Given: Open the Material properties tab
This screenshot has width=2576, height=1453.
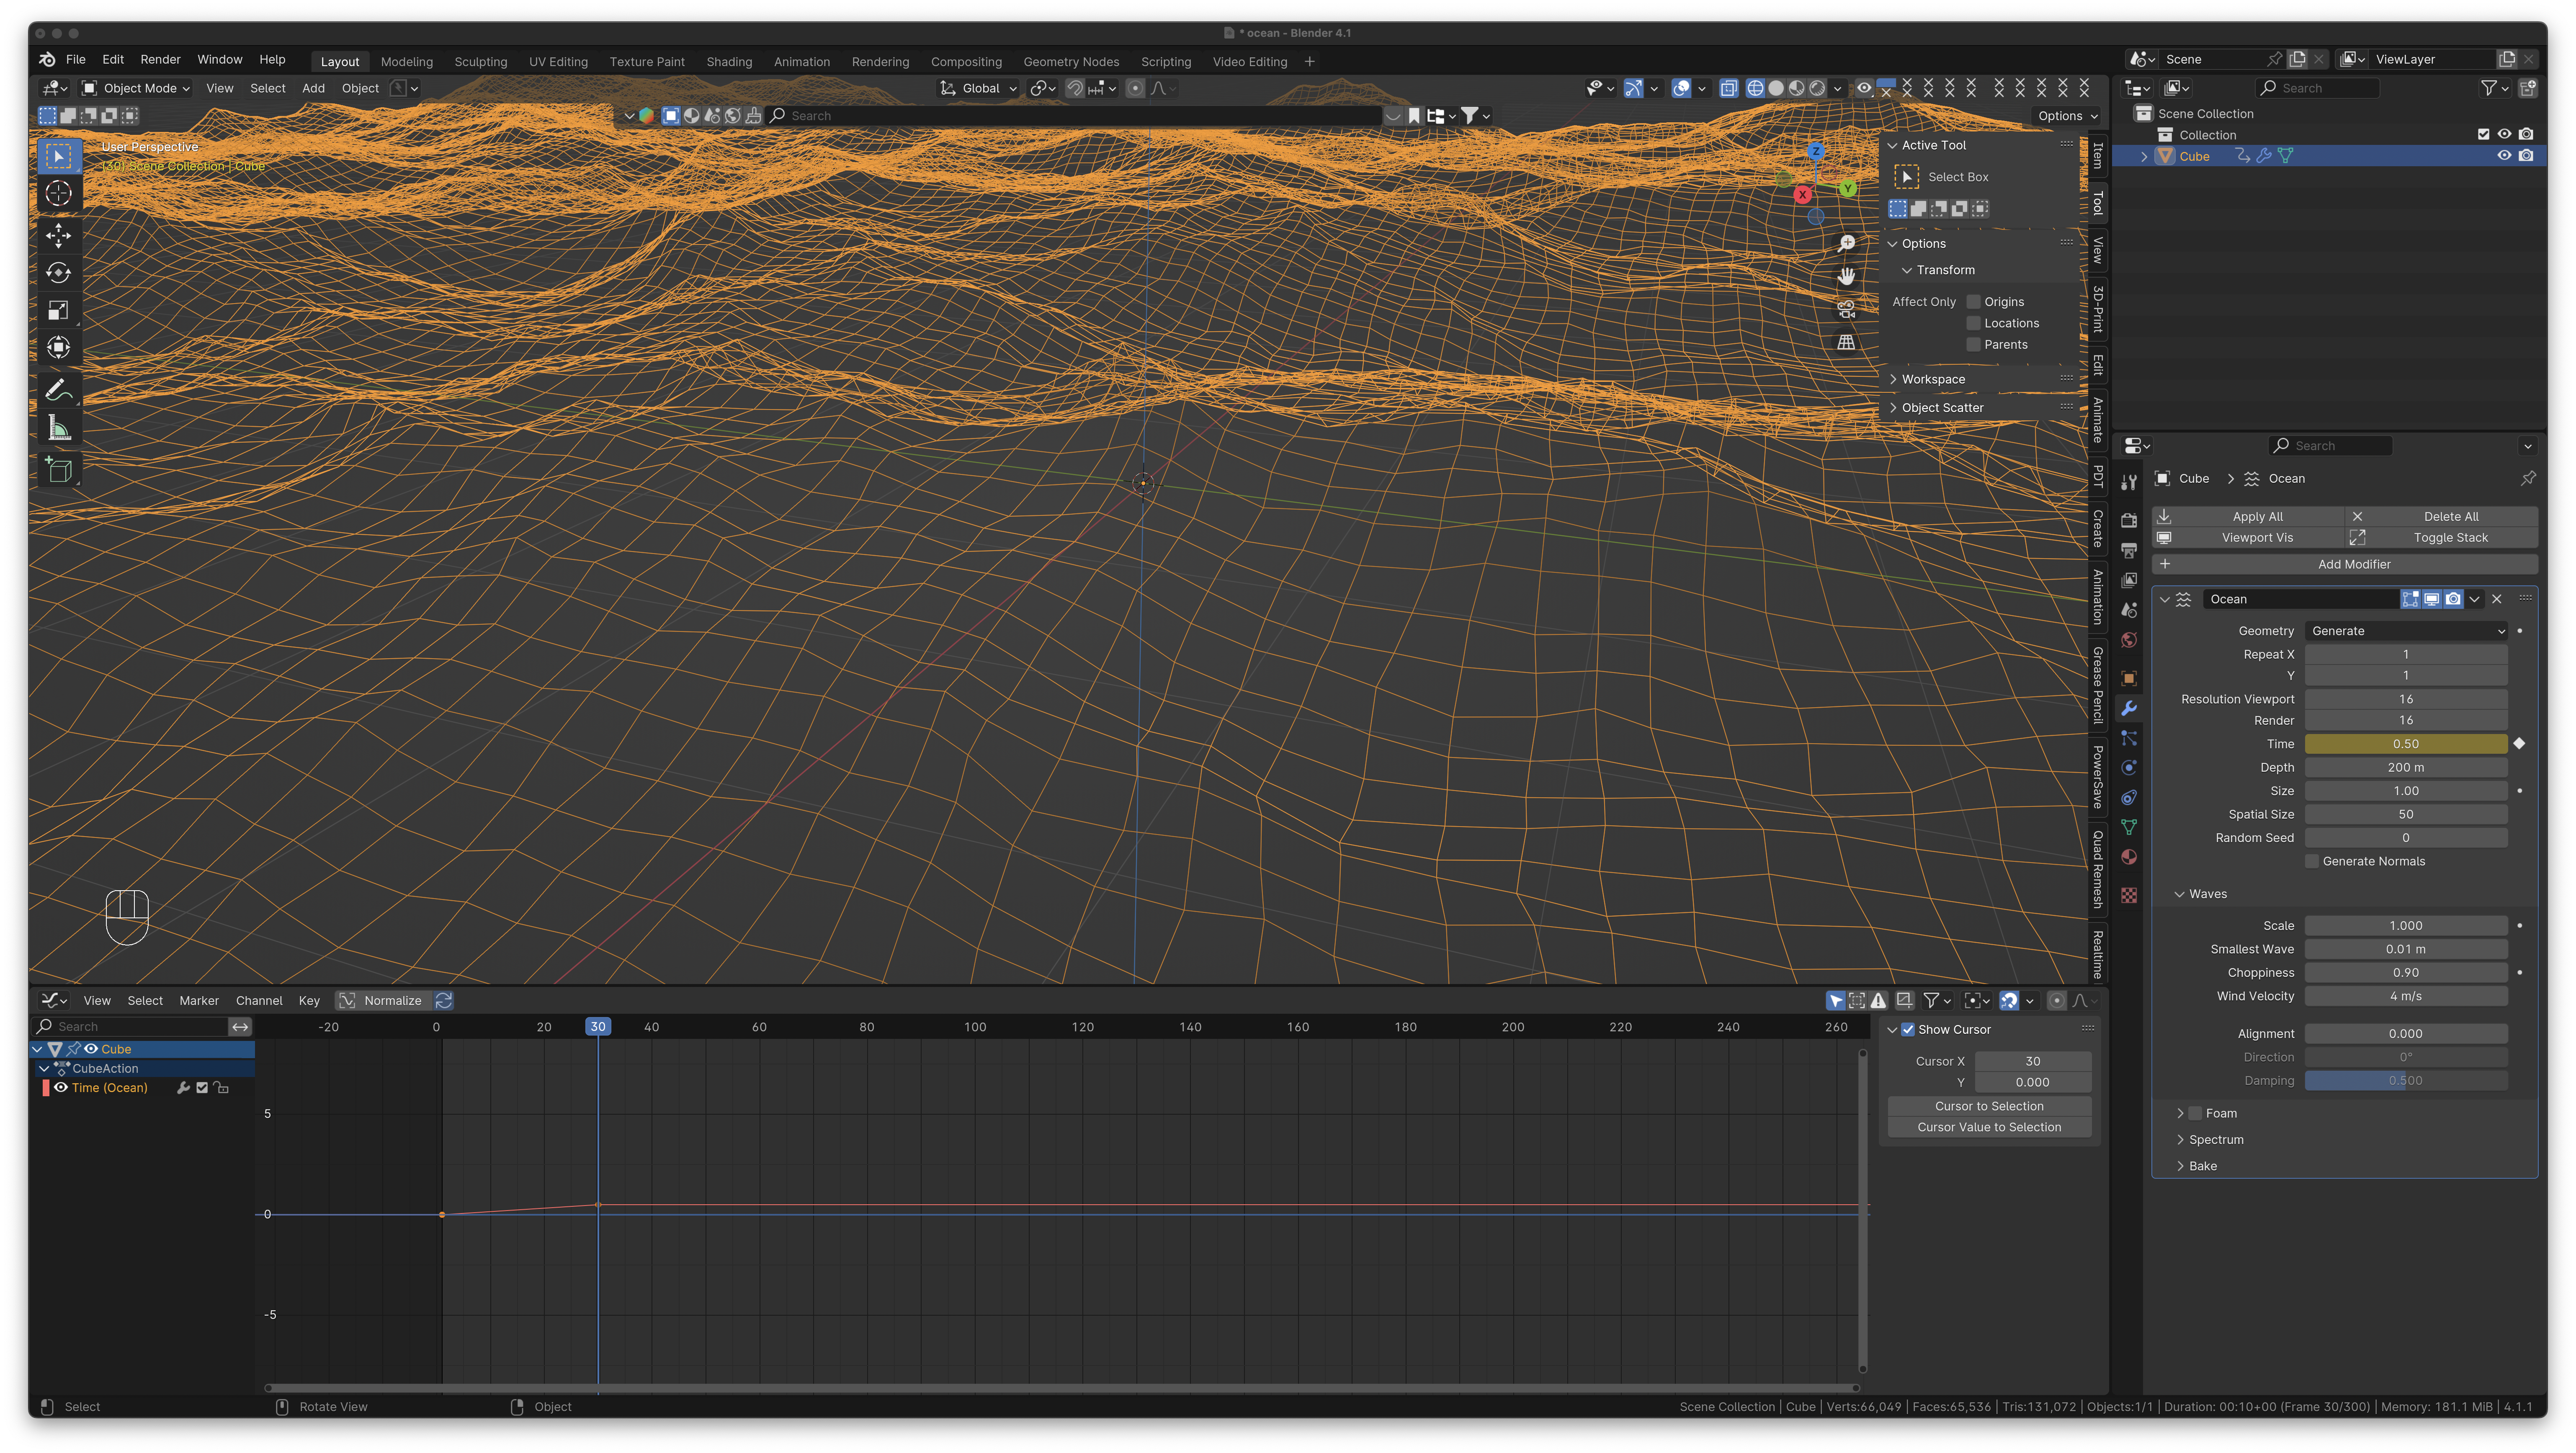Looking at the screenshot, I should 2129,857.
